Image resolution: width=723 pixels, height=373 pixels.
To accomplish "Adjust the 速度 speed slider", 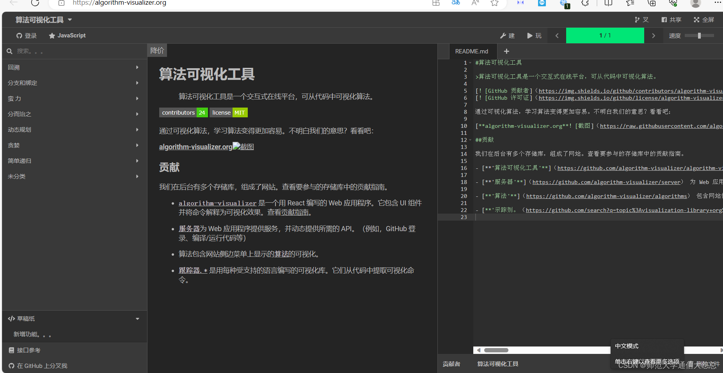I will coord(699,35).
